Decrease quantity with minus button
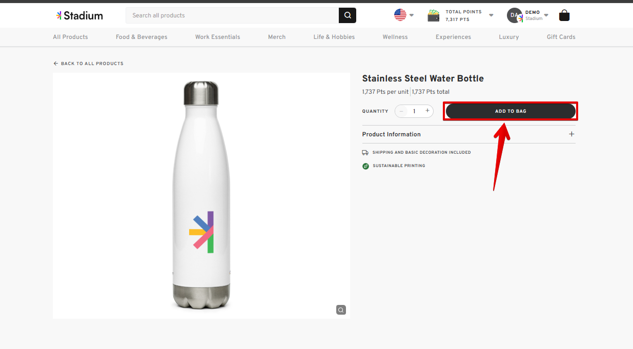This screenshot has width=633, height=349. (401, 111)
